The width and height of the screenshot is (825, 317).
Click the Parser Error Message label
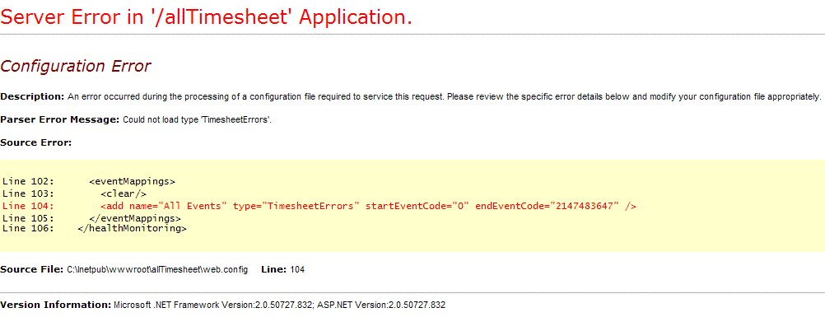pyautogui.click(x=60, y=119)
